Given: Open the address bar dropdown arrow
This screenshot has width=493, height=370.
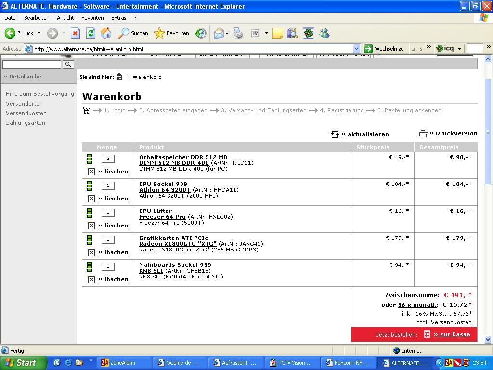Looking at the screenshot, I should click(x=356, y=49).
